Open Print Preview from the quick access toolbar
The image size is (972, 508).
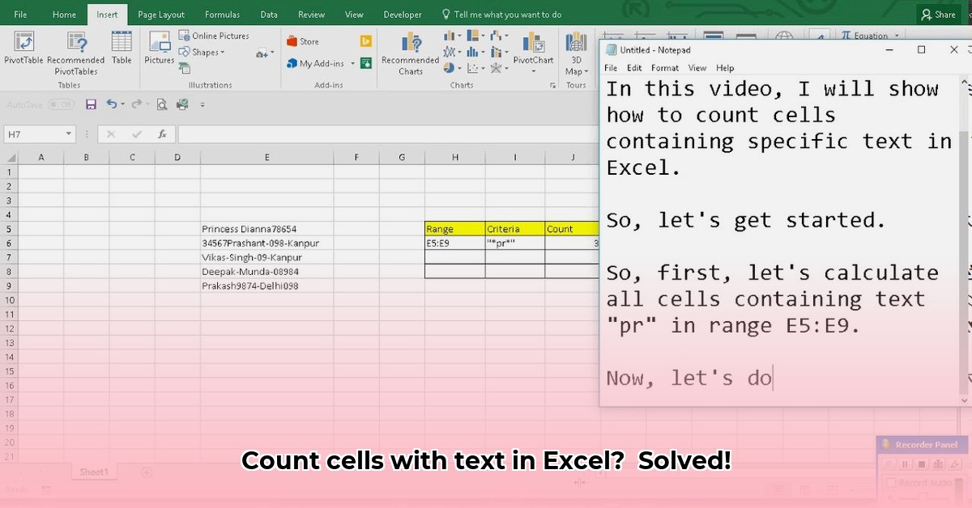(162, 104)
